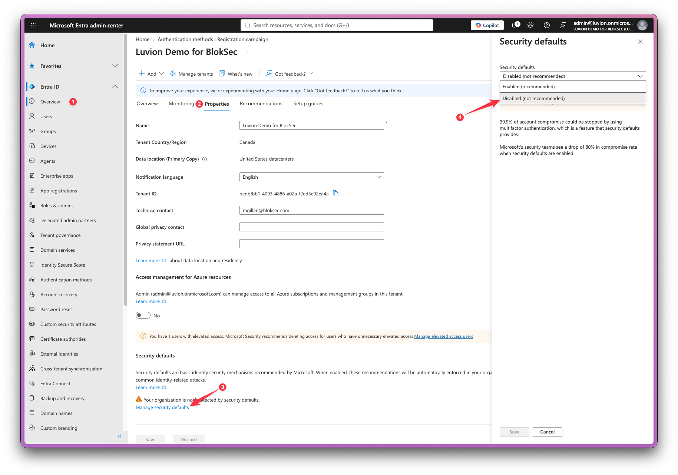Expand the Got feedback? dropdown
678x475 pixels.
click(x=290, y=74)
